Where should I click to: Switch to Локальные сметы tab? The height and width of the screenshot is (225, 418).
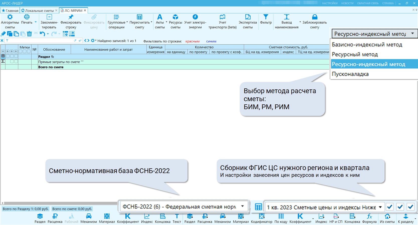(x=39, y=10)
